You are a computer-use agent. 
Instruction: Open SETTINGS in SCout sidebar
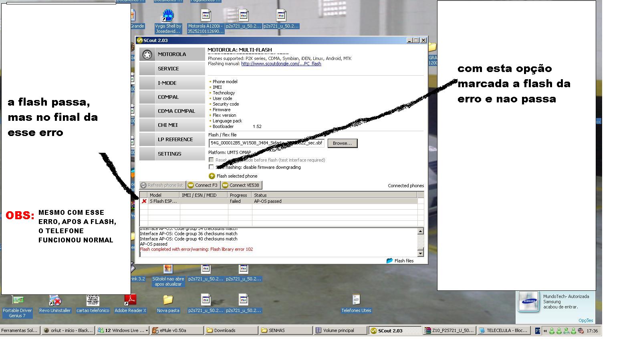(x=172, y=154)
